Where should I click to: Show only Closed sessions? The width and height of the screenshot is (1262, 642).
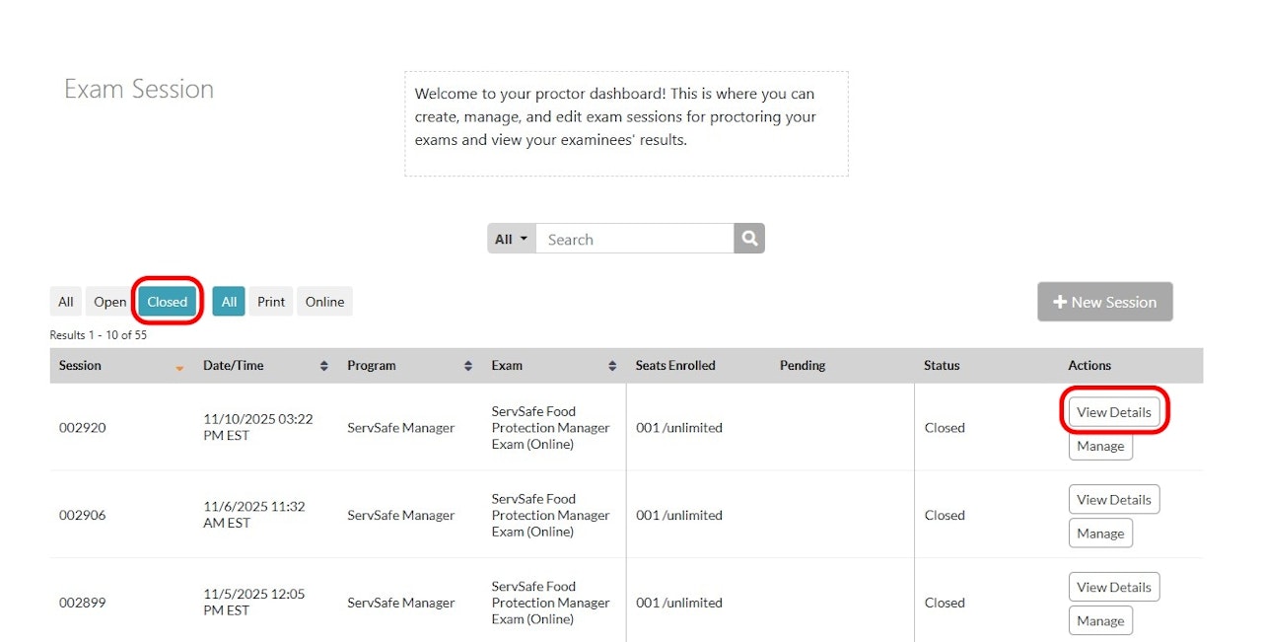pos(168,302)
